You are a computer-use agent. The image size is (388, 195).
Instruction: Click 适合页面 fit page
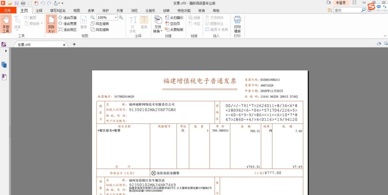(x=67, y=18)
